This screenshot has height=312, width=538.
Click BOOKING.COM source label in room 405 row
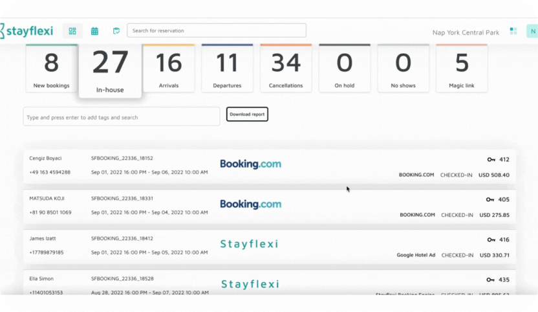pyautogui.click(x=417, y=215)
